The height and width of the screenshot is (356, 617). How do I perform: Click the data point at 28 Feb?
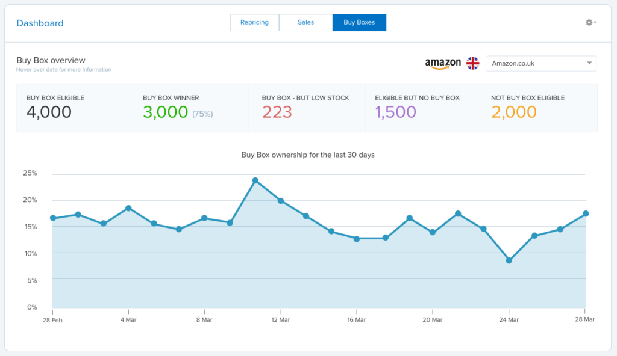[53, 218]
